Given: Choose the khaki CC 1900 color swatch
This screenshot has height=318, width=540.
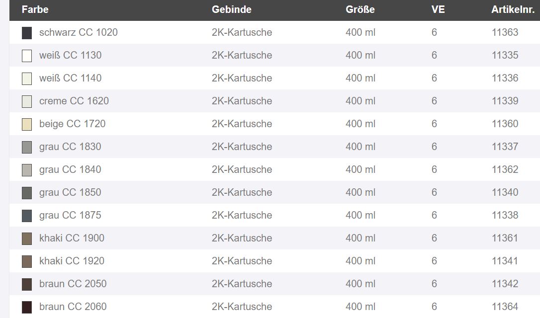Looking at the screenshot, I should pyautogui.click(x=27, y=238).
